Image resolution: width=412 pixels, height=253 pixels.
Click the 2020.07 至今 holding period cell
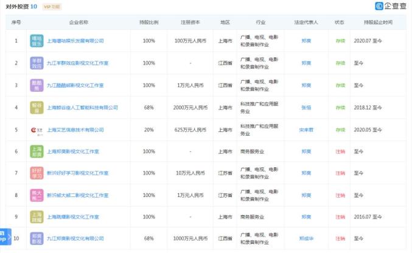click(x=368, y=41)
